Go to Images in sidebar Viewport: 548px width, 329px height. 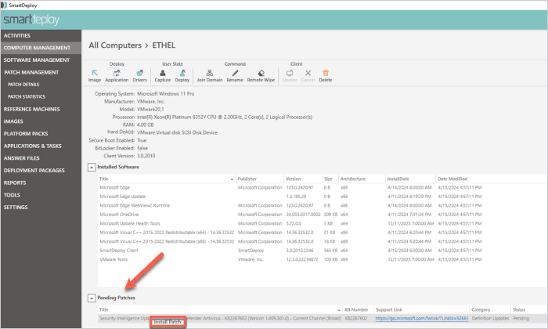pyautogui.click(x=41, y=121)
